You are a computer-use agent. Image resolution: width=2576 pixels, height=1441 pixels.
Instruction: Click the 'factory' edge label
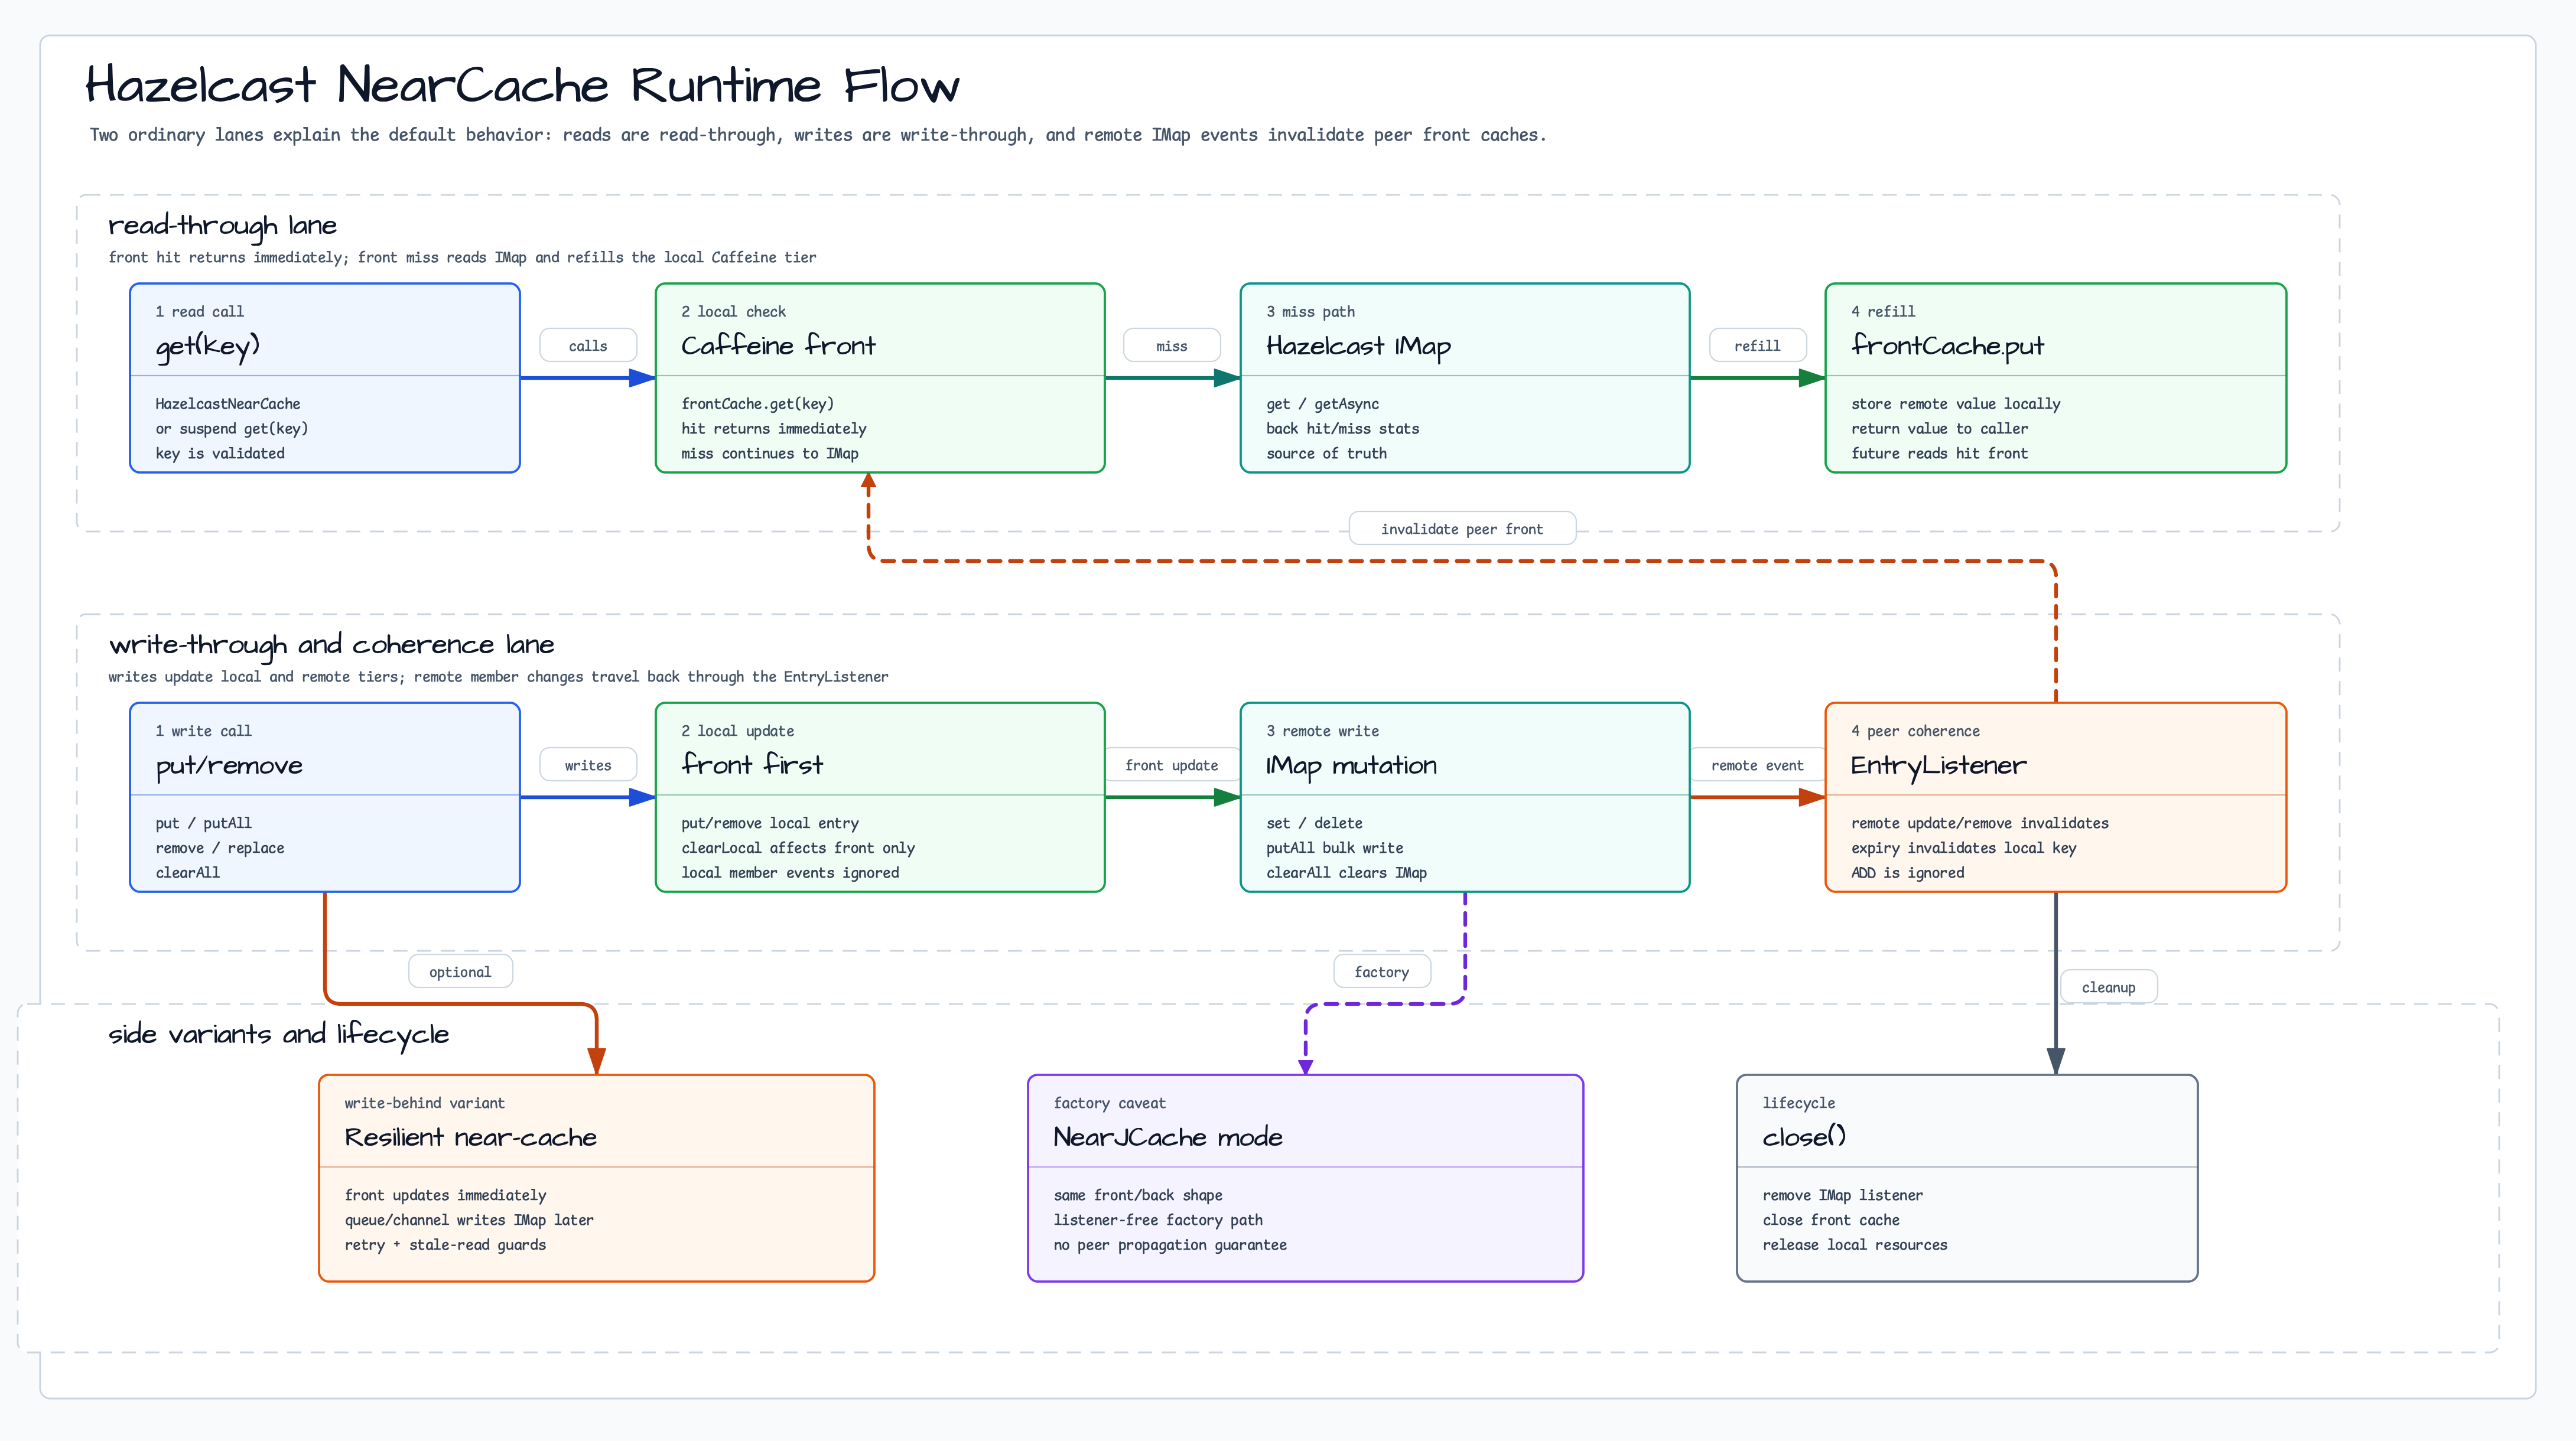(x=1382, y=971)
